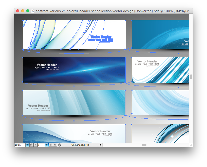
Task: Click the Unmanaged File status text
Action: (x=80, y=145)
